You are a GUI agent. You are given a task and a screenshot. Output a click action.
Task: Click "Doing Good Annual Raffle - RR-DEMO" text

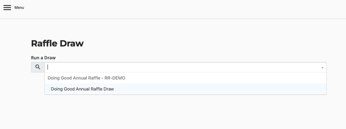86,78
